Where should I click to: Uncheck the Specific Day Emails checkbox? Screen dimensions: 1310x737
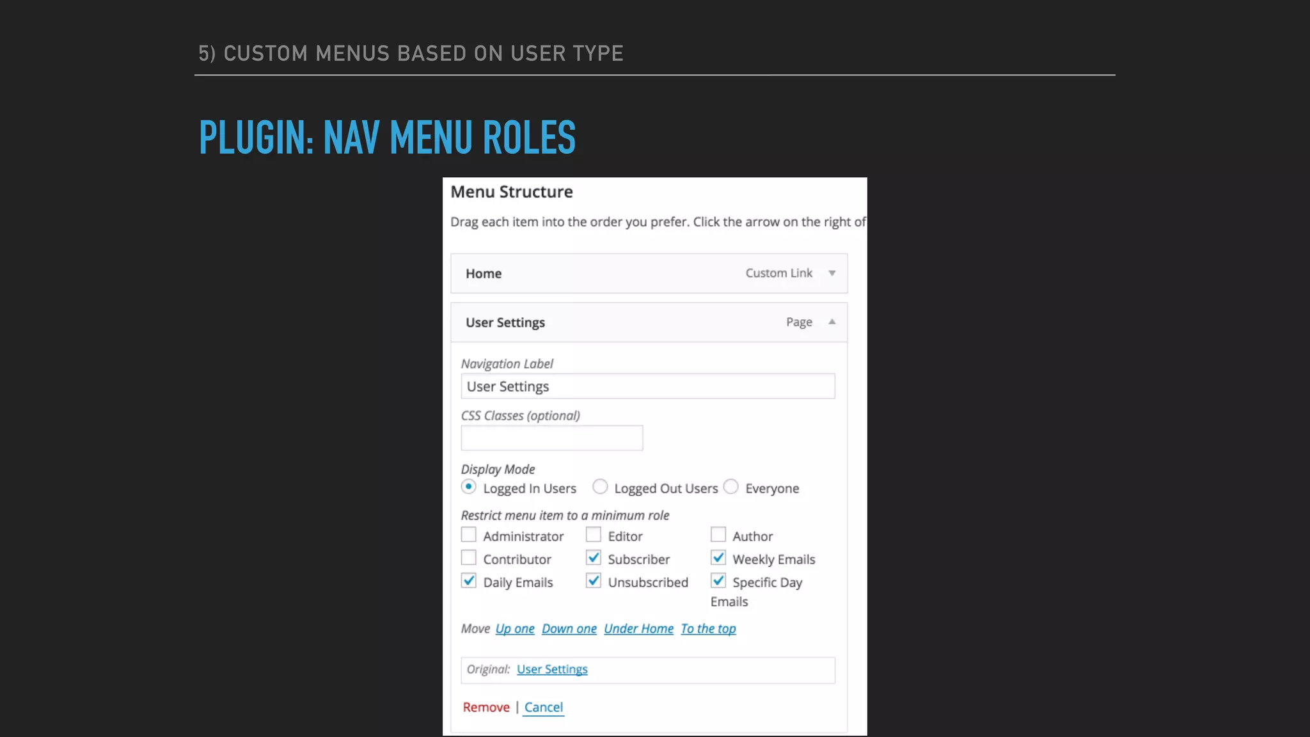pyautogui.click(x=718, y=580)
